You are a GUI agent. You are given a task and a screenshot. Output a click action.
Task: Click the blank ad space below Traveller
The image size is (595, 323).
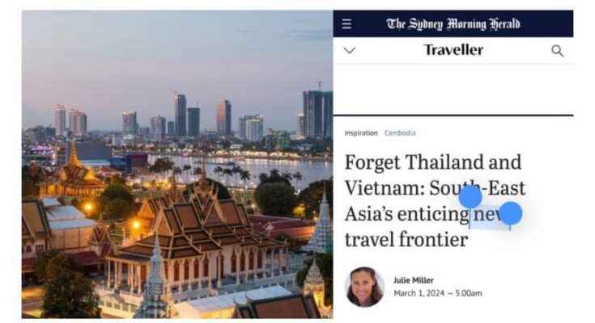tap(453, 90)
